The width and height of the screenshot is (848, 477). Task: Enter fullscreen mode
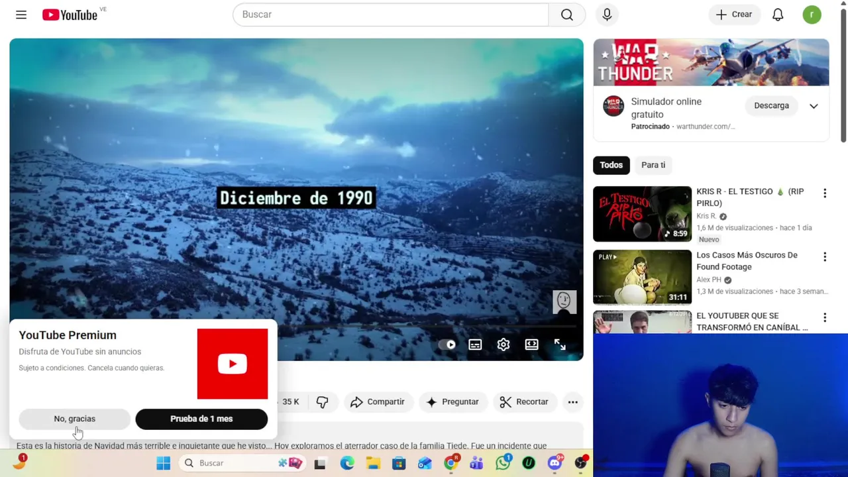[x=560, y=344]
